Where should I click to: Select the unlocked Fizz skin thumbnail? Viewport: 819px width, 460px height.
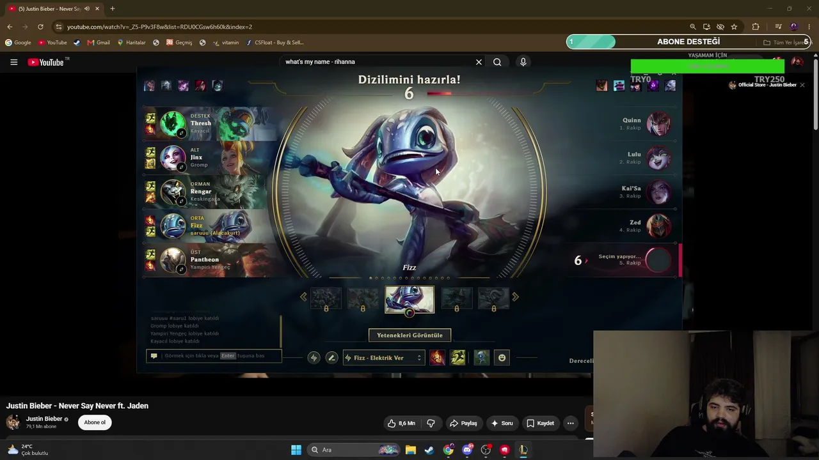(409, 299)
